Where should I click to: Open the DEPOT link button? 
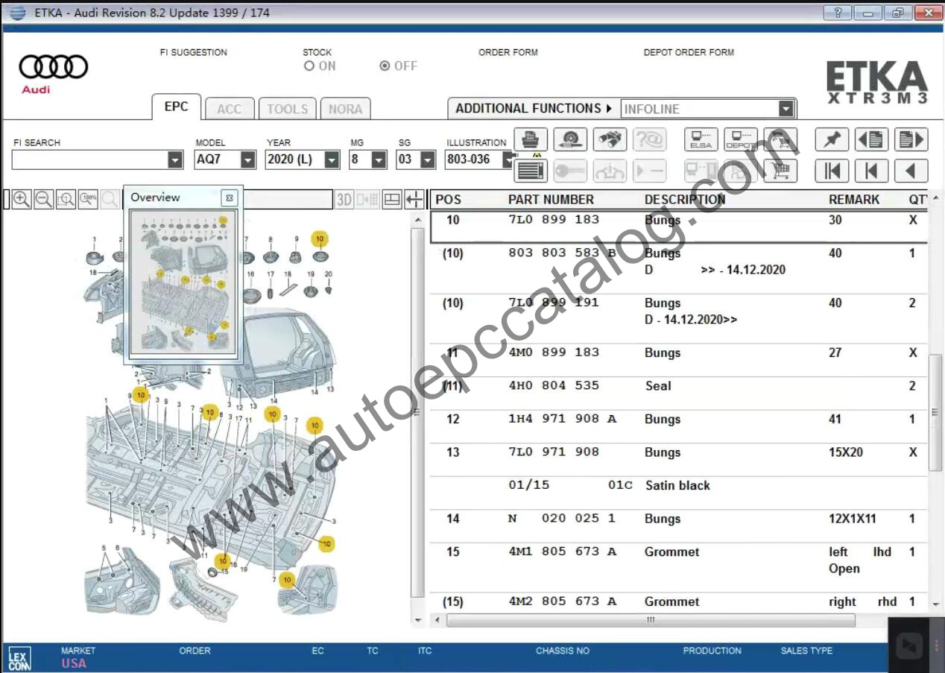[x=741, y=139]
